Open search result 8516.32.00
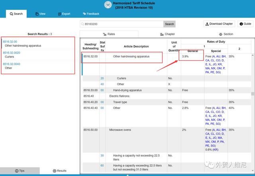This screenshot has height=176, width=255. pyautogui.click(x=10, y=42)
